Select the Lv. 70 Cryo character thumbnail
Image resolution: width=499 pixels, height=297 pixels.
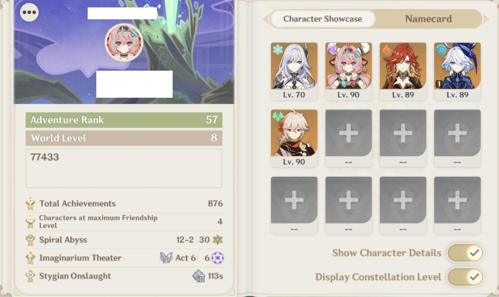click(294, 71)
